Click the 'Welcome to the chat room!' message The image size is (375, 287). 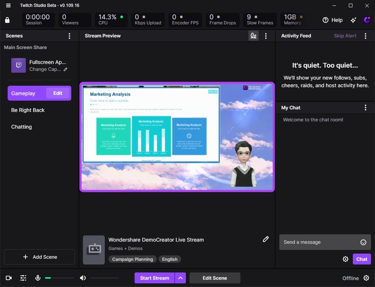click(313, 120)
